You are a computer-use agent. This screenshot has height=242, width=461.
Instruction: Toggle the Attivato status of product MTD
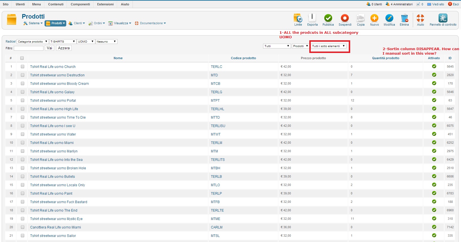pos(434,75)
